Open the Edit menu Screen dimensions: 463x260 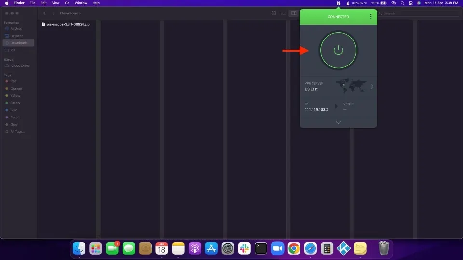pyautogui.click(x=44, y=3)
